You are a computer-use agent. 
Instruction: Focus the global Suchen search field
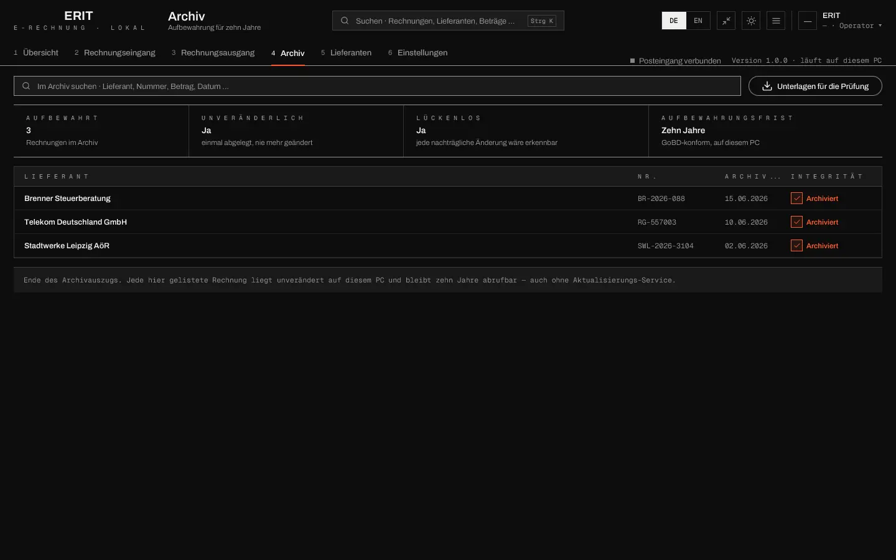(448, 21)
